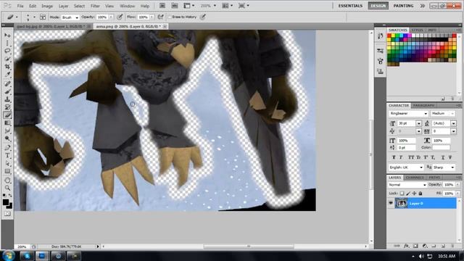Select the Path Selection tool

pyautogui.click(x=7, y=164)
